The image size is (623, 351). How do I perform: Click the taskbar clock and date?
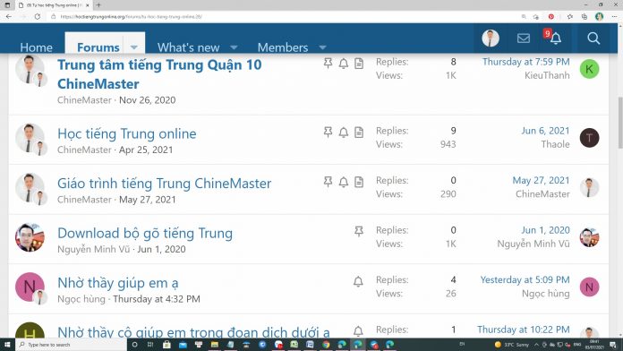[x=594, y=344]
